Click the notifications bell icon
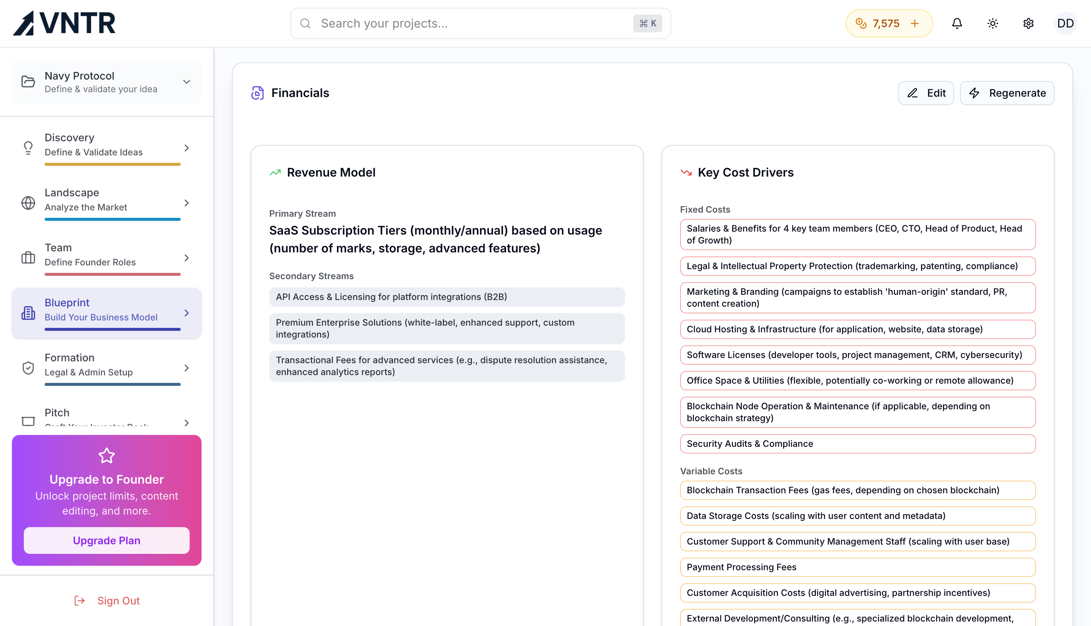The height and width of the screenshot is (626, 1091). (x=956, y=23)
